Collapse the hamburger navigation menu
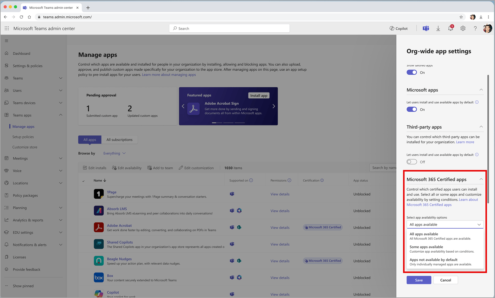The width and height of the screenshot is (495, 298). click(6, 41)
